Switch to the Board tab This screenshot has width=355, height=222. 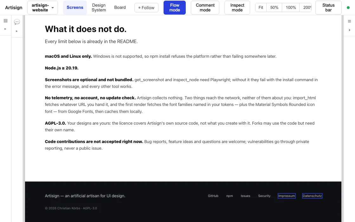click(x=120, y=8)
